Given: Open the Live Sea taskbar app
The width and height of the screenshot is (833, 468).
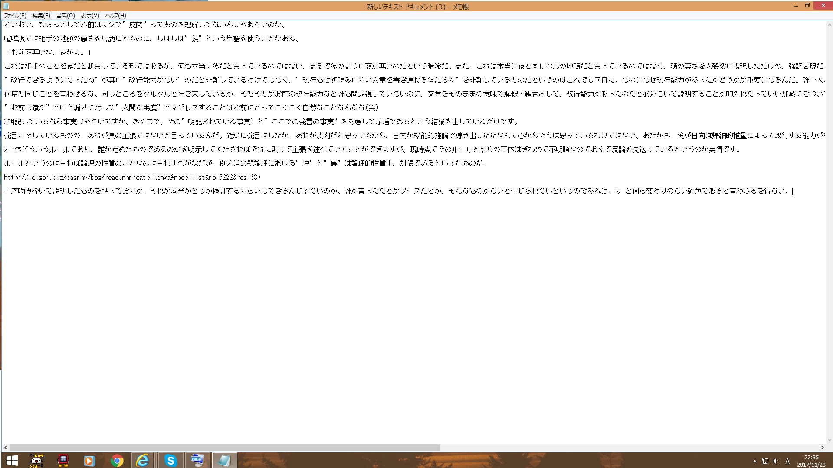Looking at the screenshot, I should (x=36, y=460).
